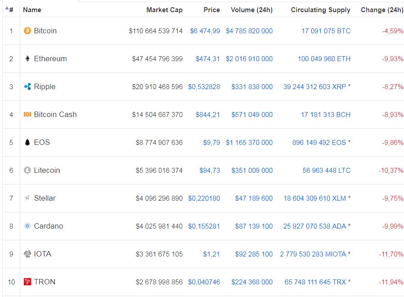Click Ripple price $0,532828
Screen dimensions: 404x297
click(x=204, y=87)
